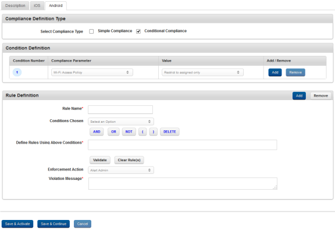Open the 'Restrict to assigned only' value dropdown

click(x=202, y=72)
